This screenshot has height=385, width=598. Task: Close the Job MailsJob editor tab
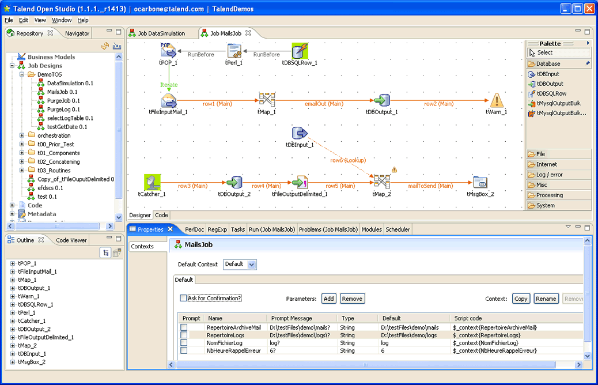[x=248, y=33]
